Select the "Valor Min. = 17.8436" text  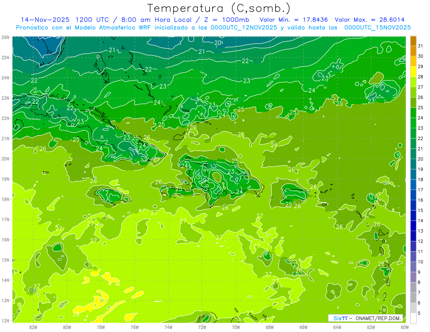pos(293,20)
